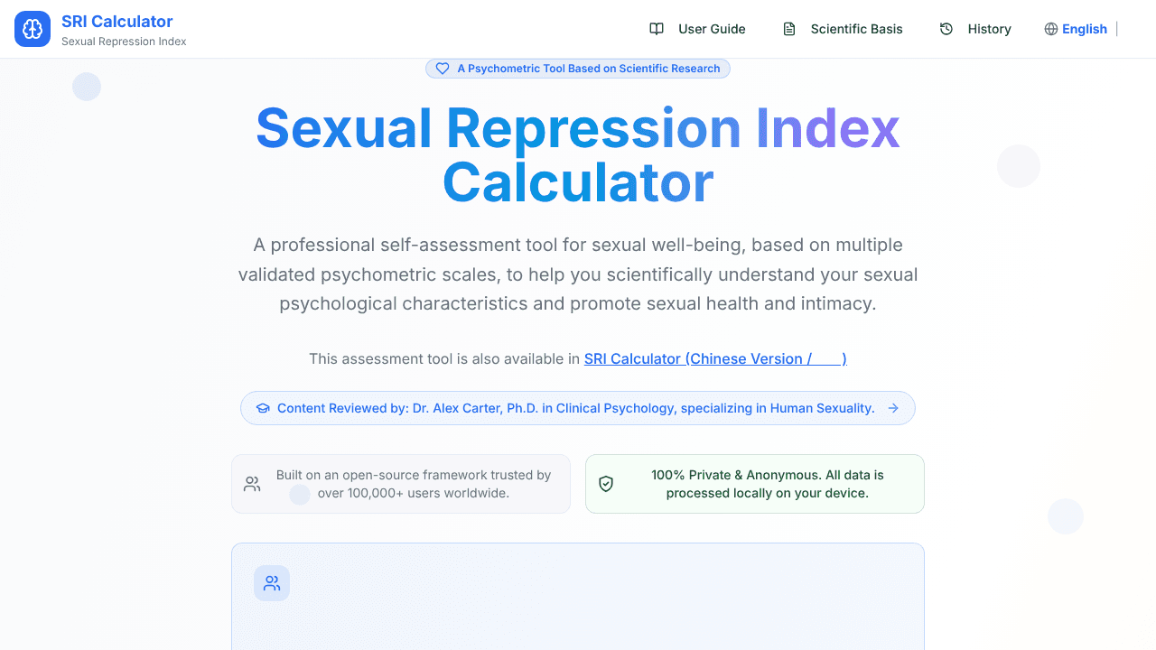Click the heart icon in the psychometric badge
1156x650 pixels.
coord(443,69)
